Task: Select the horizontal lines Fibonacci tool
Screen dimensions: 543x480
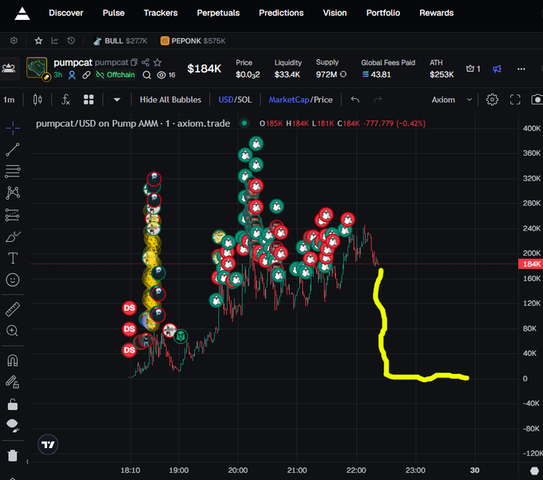Action: (x=13, y=171)
